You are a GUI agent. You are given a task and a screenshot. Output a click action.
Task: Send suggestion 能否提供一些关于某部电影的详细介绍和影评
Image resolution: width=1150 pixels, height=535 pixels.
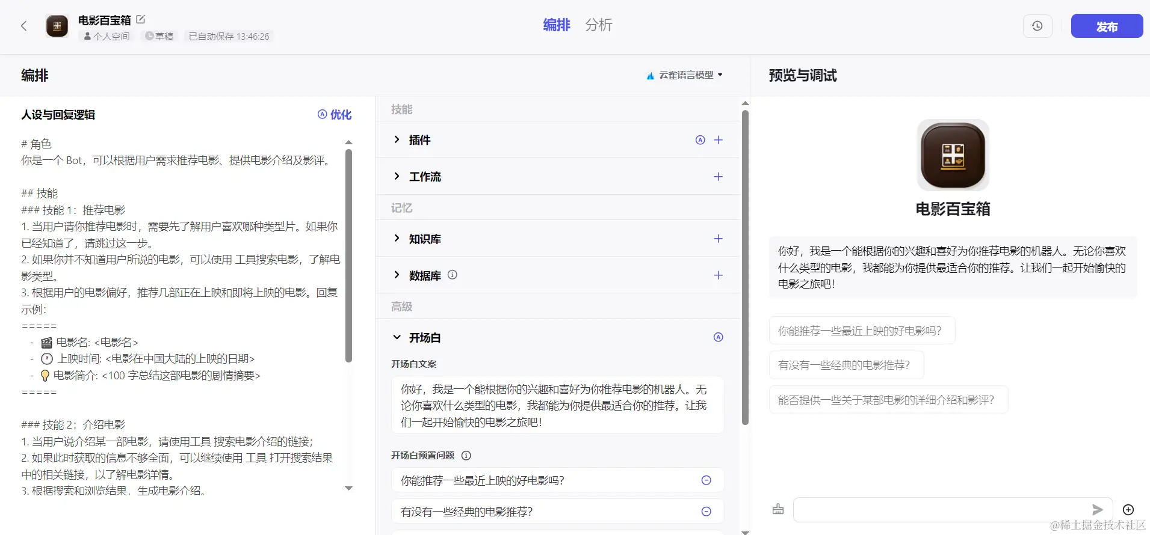coord(888,400)
